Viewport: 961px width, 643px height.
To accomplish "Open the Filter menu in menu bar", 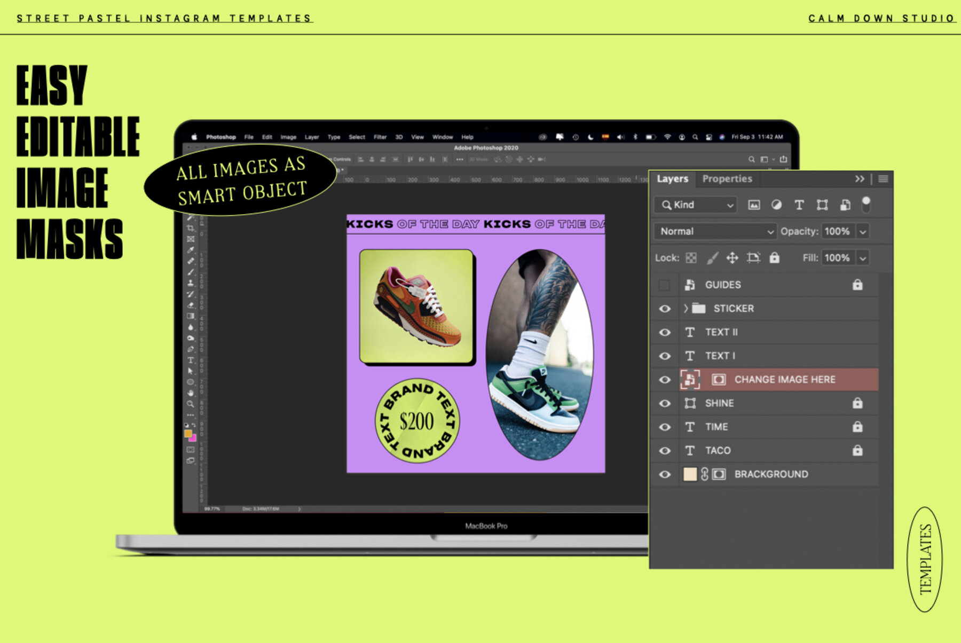I will click(x=380, y=137).
